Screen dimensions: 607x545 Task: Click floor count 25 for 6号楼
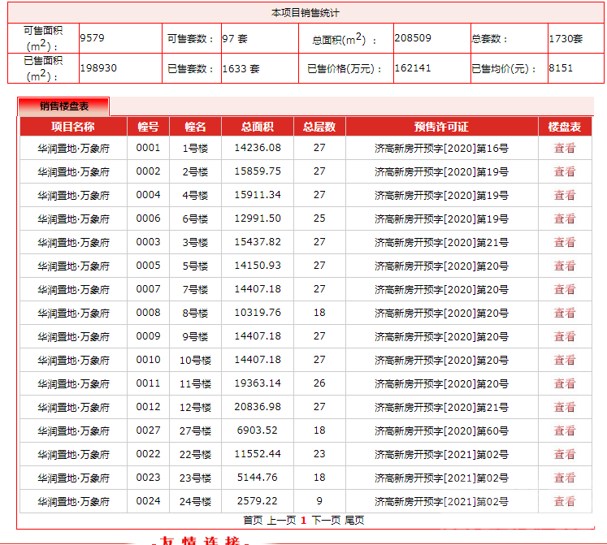point(319,218)
